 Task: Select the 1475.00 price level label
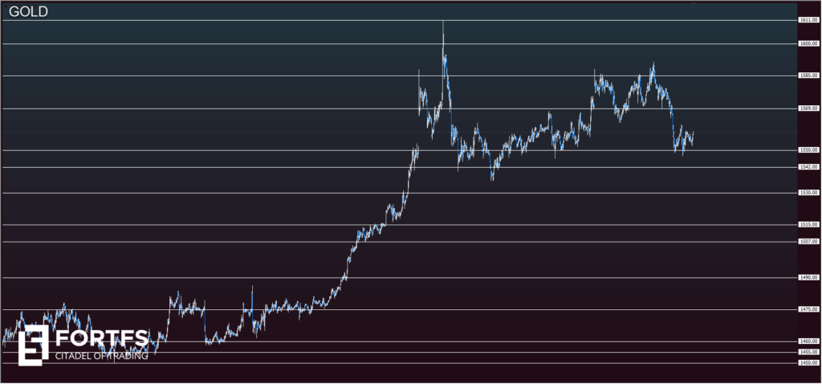(x=808, y=309)
